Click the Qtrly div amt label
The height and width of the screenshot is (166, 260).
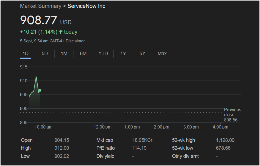[185, 156]
